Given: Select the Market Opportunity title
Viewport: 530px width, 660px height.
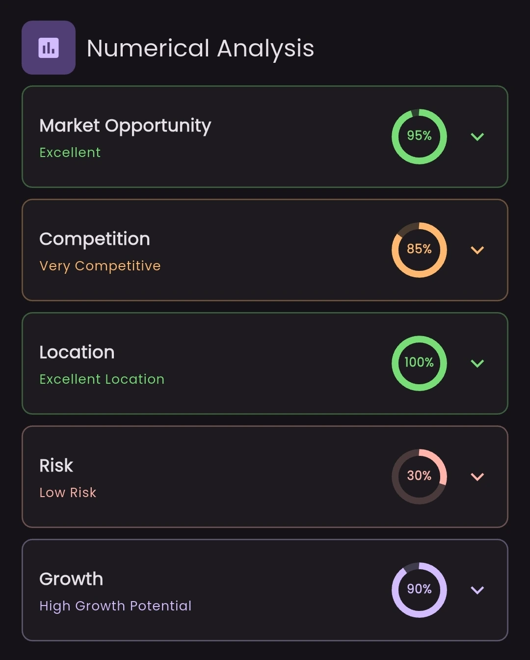Looking at the screenshot, I should (125, 126).
